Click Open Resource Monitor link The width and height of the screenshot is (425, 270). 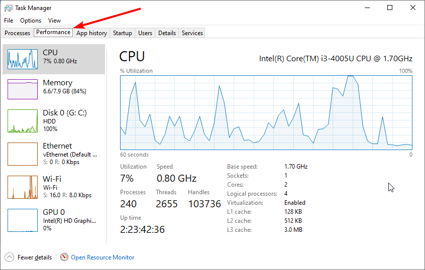(x=102, y=257)
